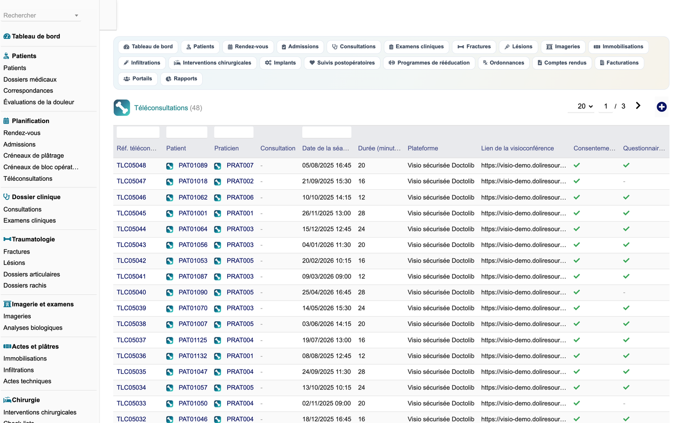Click the Dossier clinique stethoscope icon
The image size is (684, 423).
pyautogui.click(x=7, y=197)
